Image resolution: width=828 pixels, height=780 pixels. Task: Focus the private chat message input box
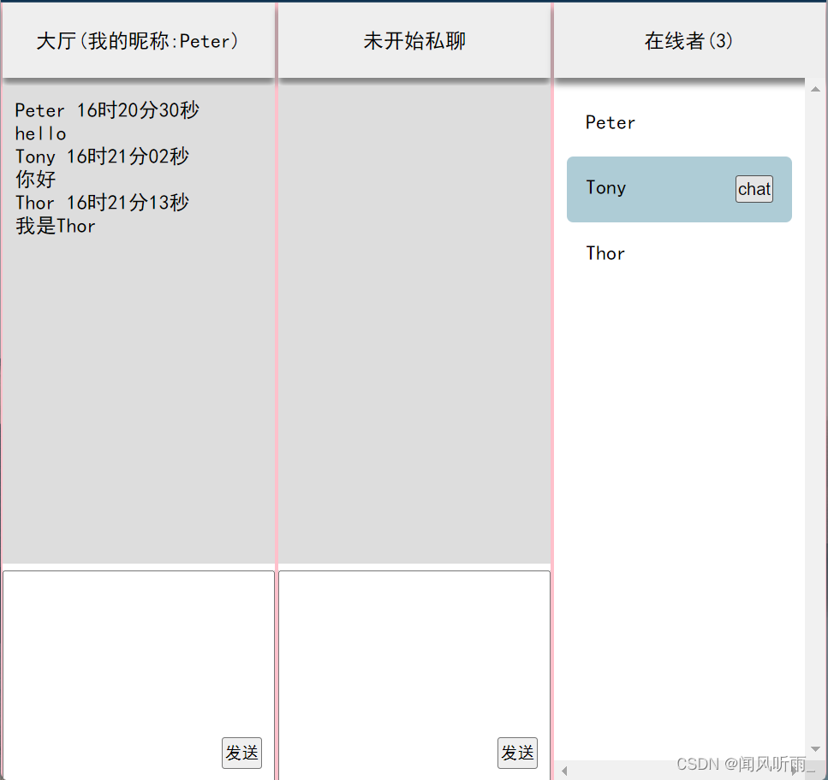click(x=414, y=675)
